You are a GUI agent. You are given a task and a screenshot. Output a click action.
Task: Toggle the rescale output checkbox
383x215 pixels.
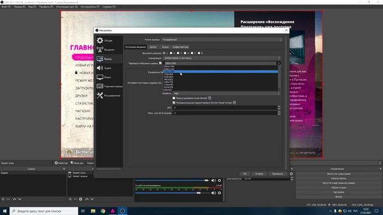click(x=160, y=63)
